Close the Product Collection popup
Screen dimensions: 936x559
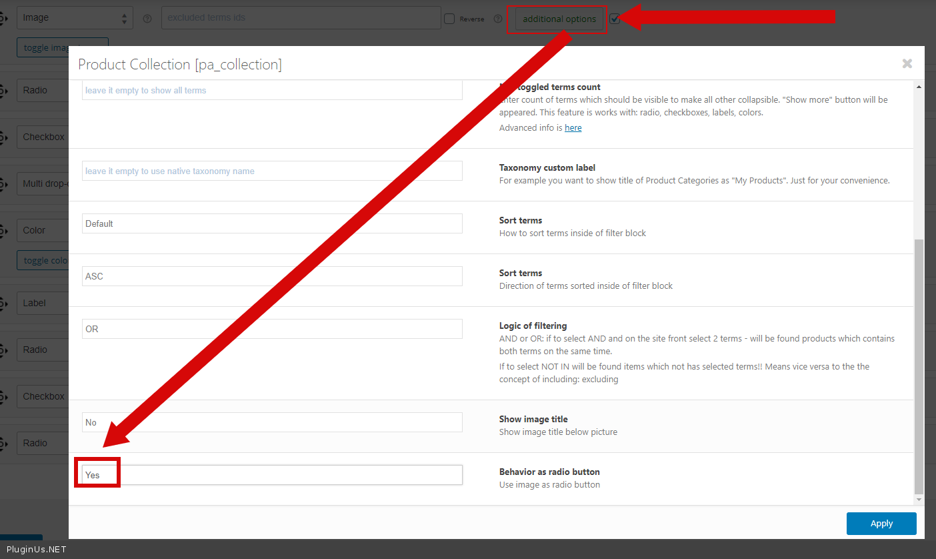coord(907,63)
